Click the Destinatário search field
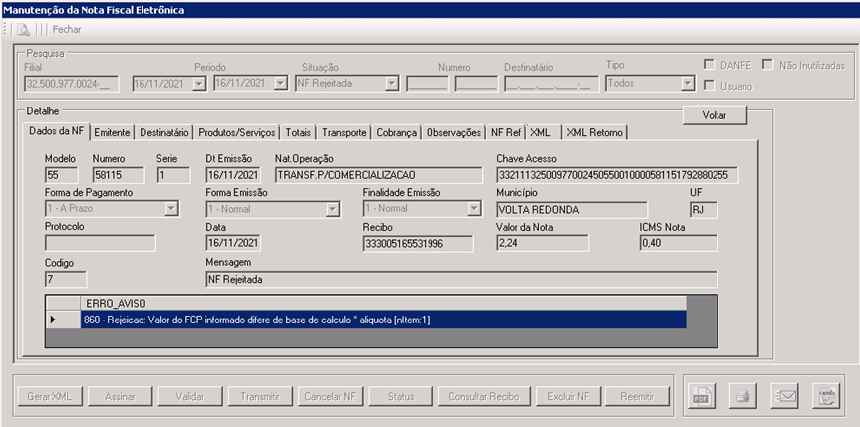 tap(551, 84)
